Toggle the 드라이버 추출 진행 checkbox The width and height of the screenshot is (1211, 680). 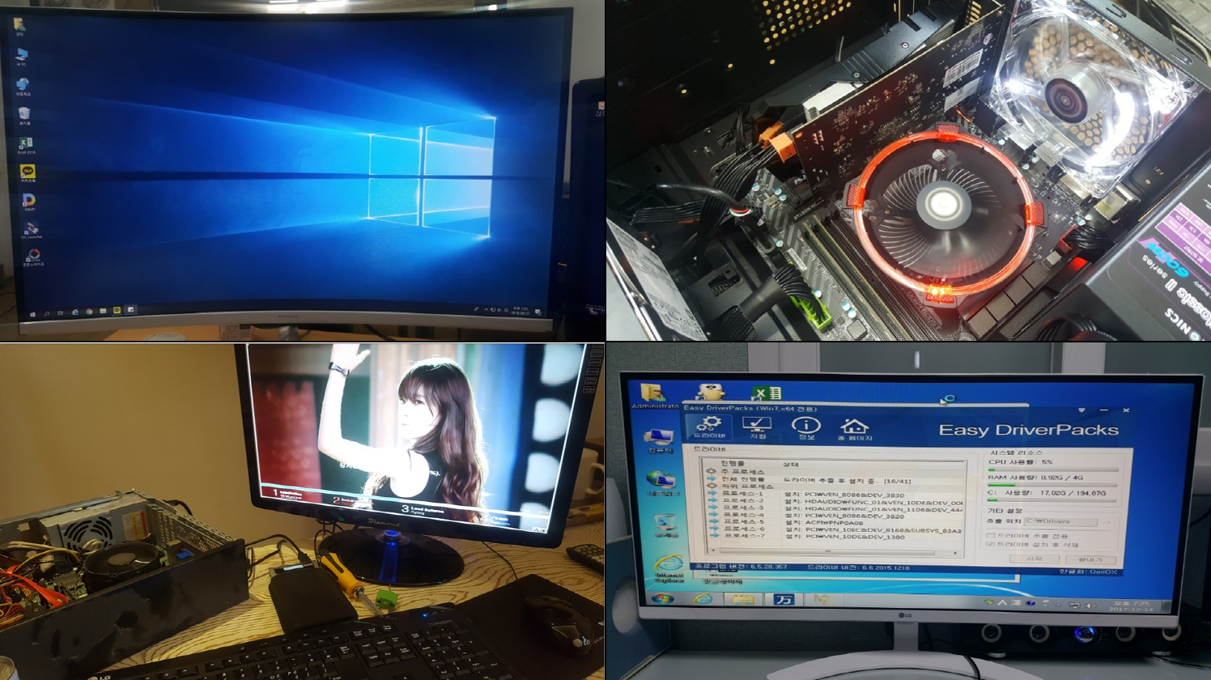(990, 536)
